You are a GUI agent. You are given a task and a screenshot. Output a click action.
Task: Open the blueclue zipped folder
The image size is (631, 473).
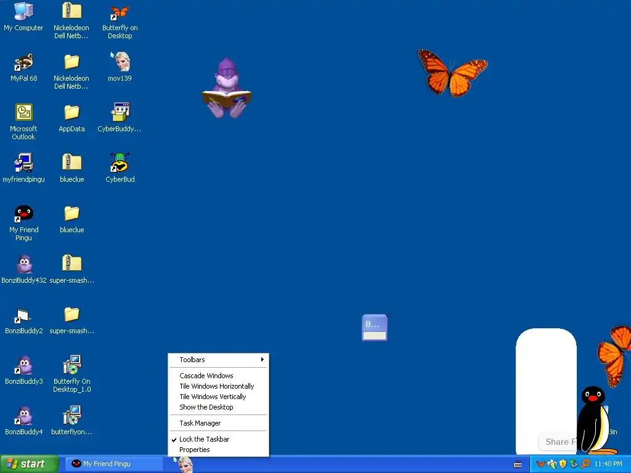click(71, 168)
